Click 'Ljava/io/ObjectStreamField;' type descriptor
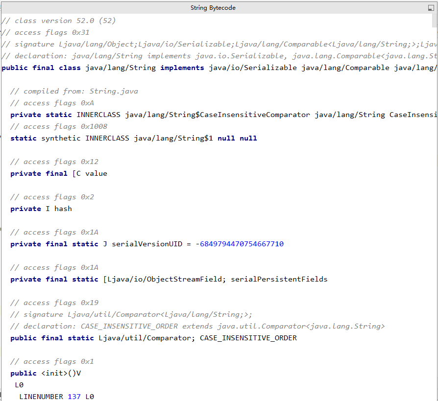The height and width of the screenshot is (401, 438). tap(164, 279)
